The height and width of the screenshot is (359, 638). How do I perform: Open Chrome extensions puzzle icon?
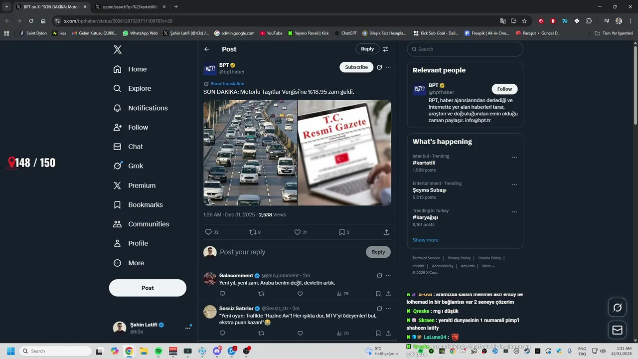click(589, 21)
